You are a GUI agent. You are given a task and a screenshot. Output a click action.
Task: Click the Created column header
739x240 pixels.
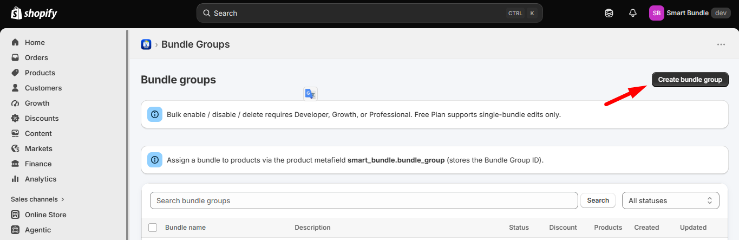646,228
